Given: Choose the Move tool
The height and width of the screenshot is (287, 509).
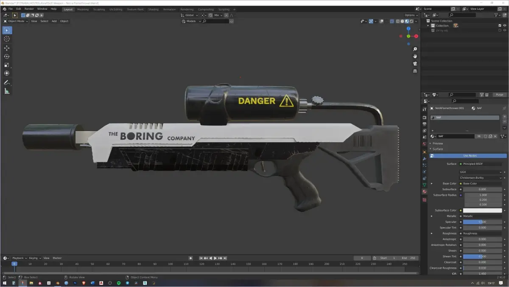Looking at the screenshot, I should 7,48.
